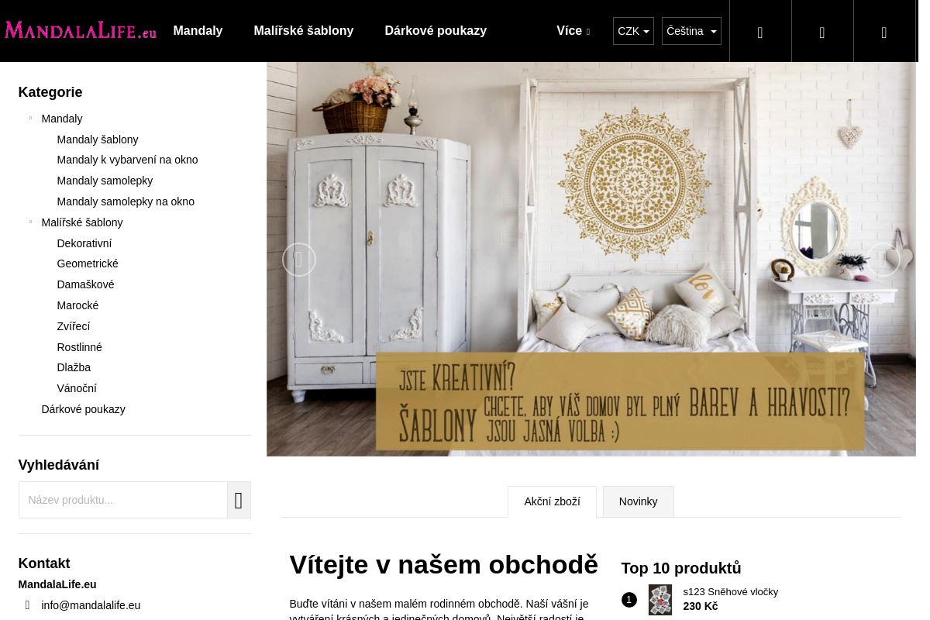Click the last icon in the header

coord(884,31)
